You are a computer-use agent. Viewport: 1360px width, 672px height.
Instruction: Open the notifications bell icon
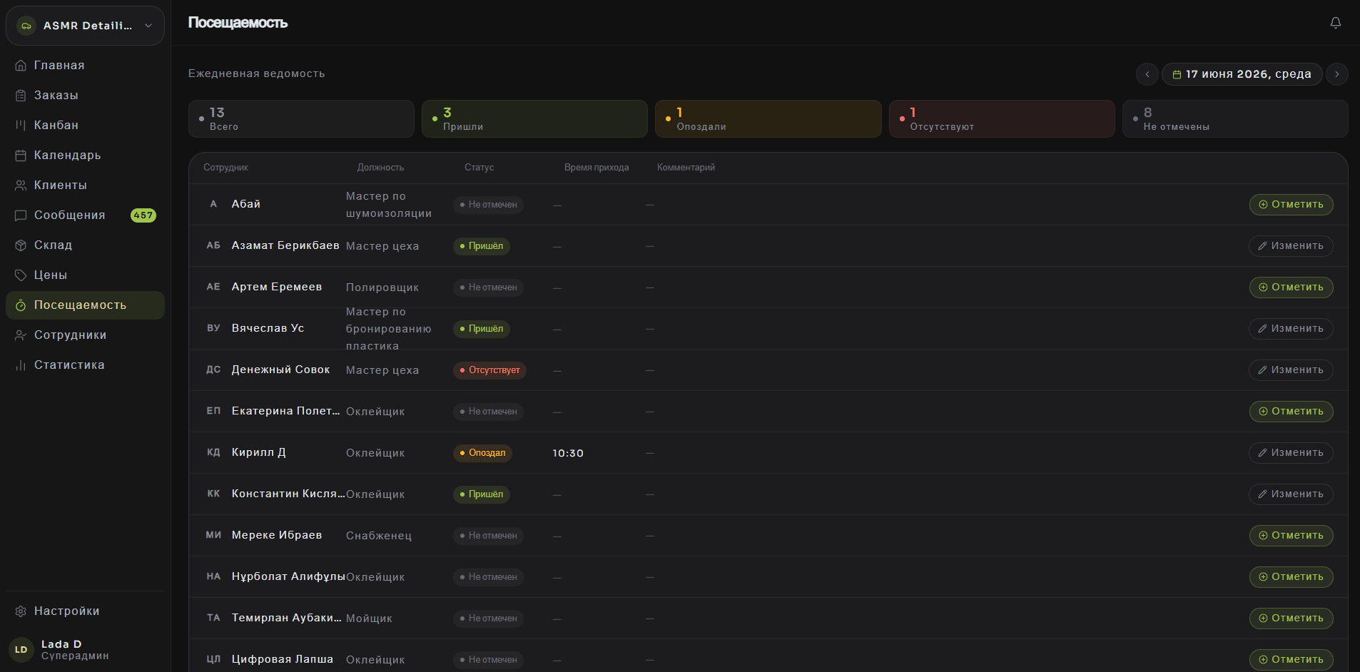coord(1335,23)
